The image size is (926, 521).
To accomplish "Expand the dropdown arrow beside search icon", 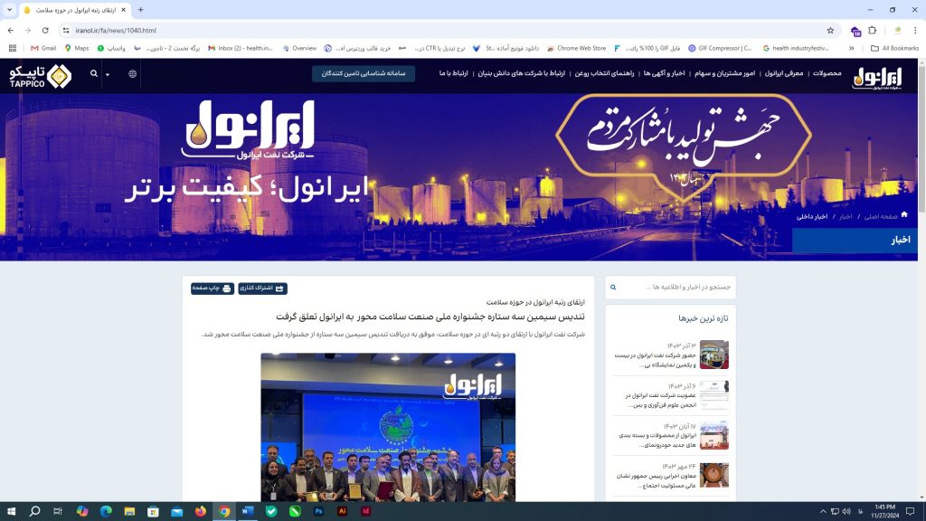I will 108,74.
